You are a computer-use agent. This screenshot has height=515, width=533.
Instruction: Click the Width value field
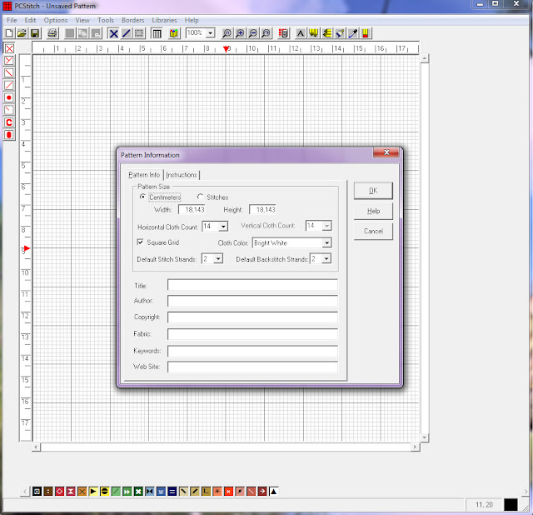point(192,209)
